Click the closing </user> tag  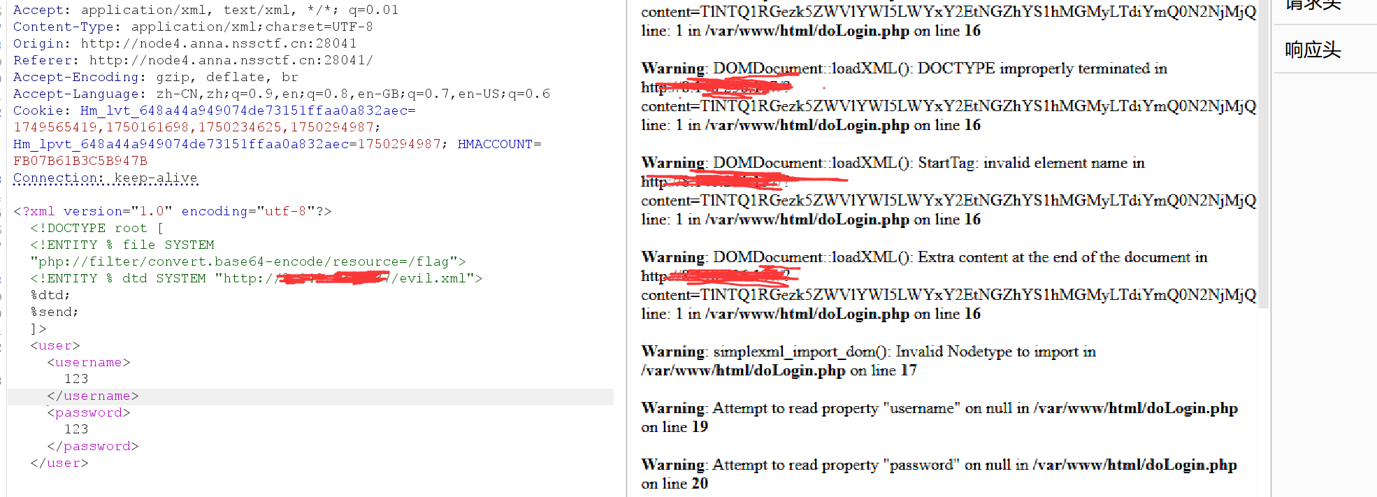59,463
